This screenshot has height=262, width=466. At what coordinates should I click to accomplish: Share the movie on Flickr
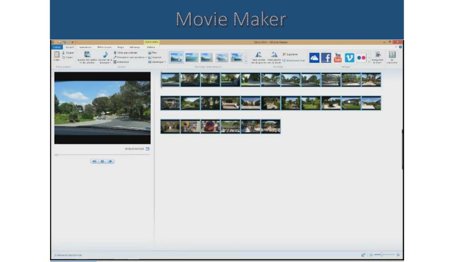coord(361,58)
